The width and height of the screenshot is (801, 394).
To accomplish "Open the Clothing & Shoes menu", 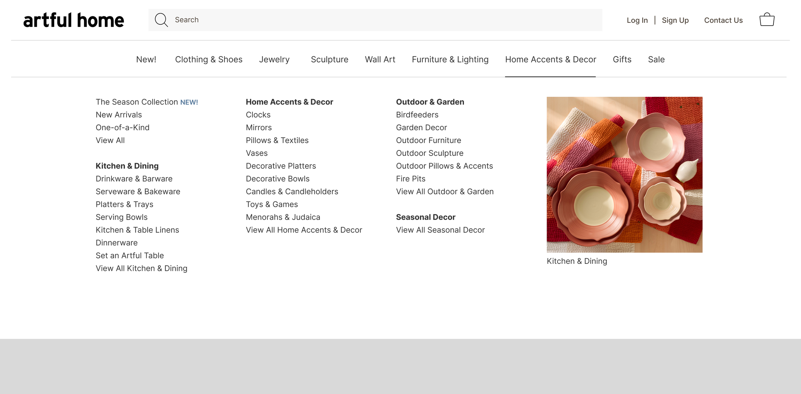I will coord(209,60).
